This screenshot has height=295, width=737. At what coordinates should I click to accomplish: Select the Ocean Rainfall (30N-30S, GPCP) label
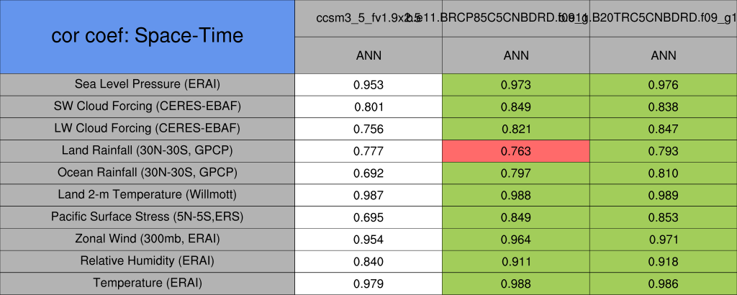pyautogui.click(x=148, y=173)
